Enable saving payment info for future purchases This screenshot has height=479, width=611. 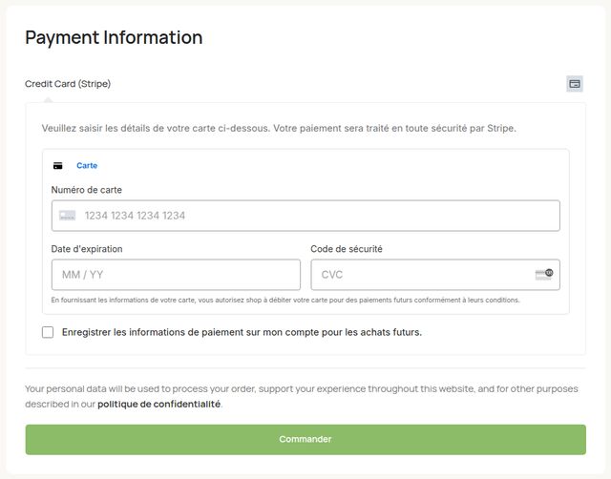[48, 332]
